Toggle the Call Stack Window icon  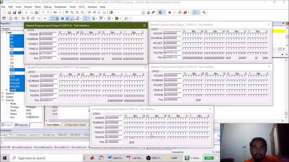click(72, 18)
